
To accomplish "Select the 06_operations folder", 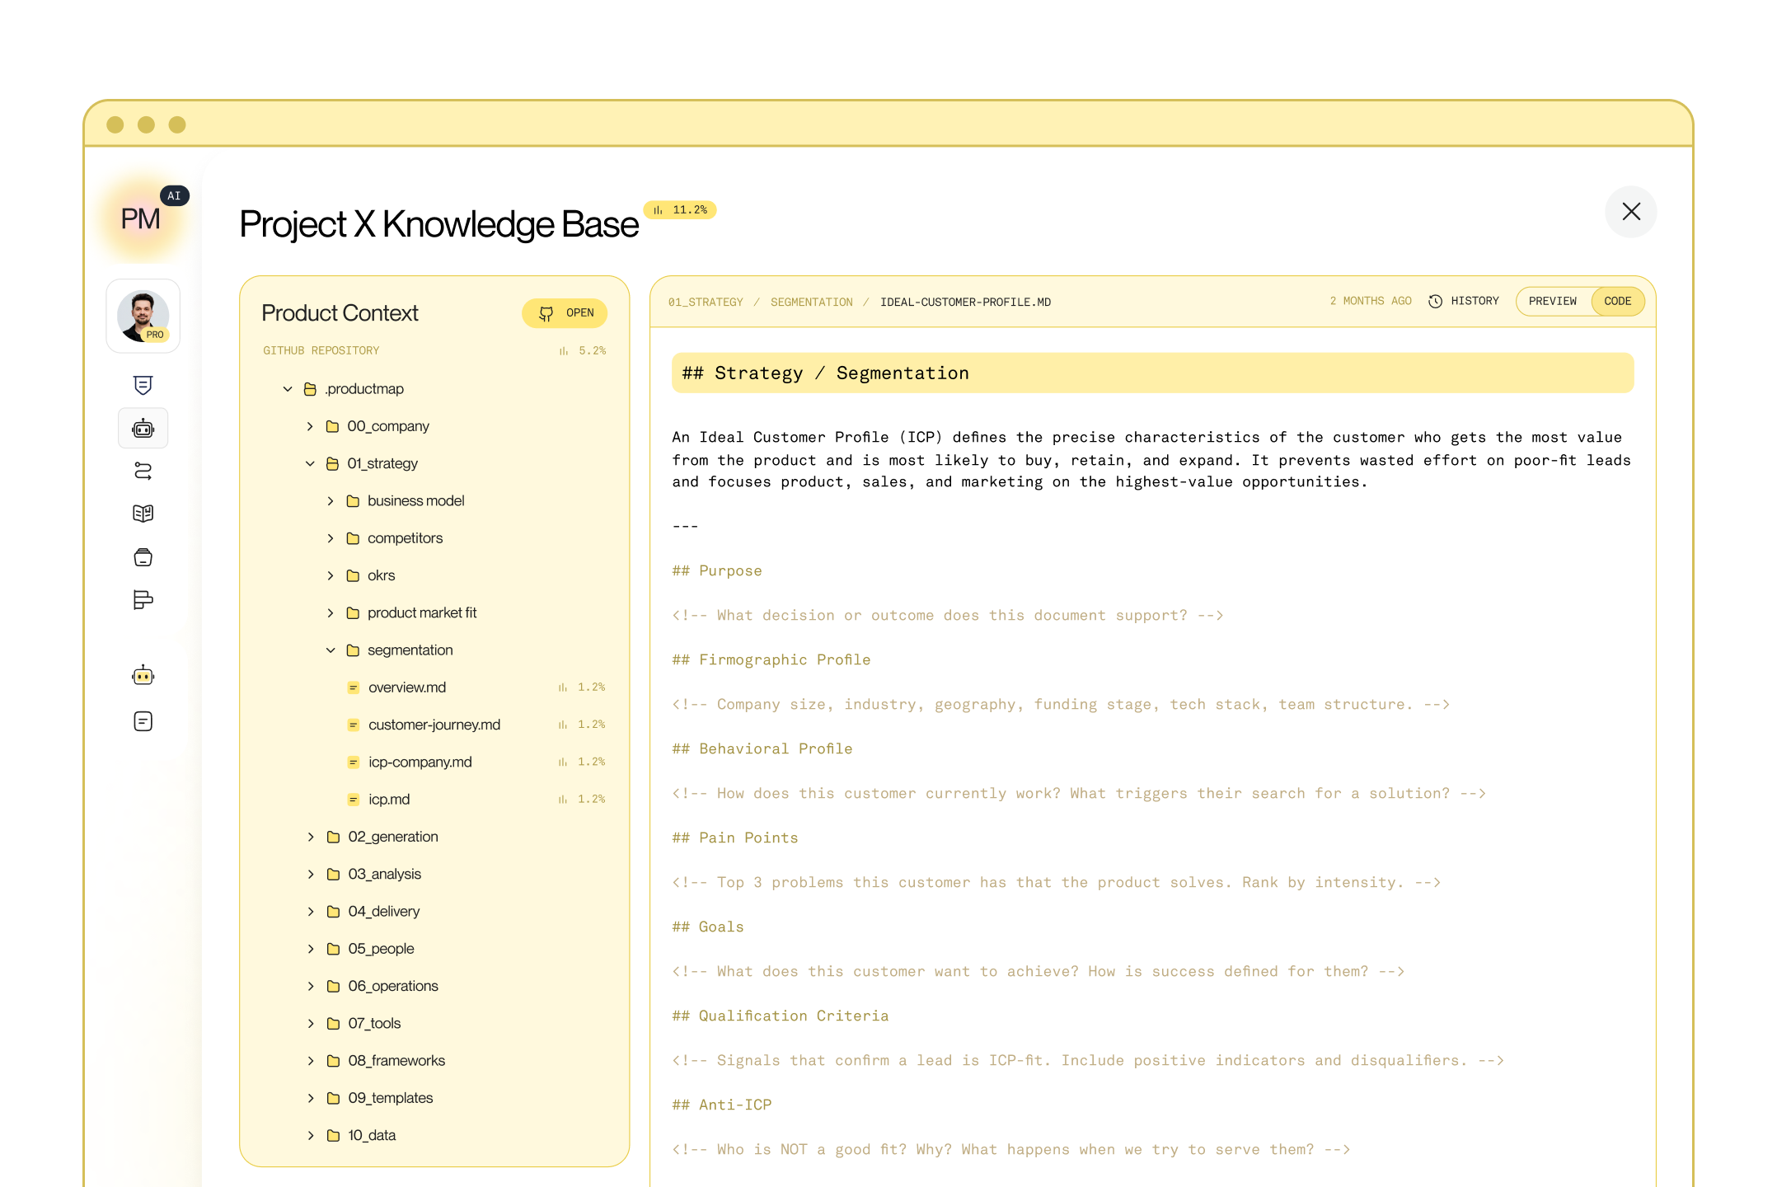I will pos(393,986).
